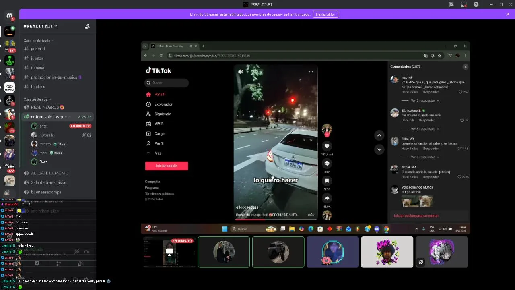Click the Chrome icon in streamed taskbar

pos(386,229)
